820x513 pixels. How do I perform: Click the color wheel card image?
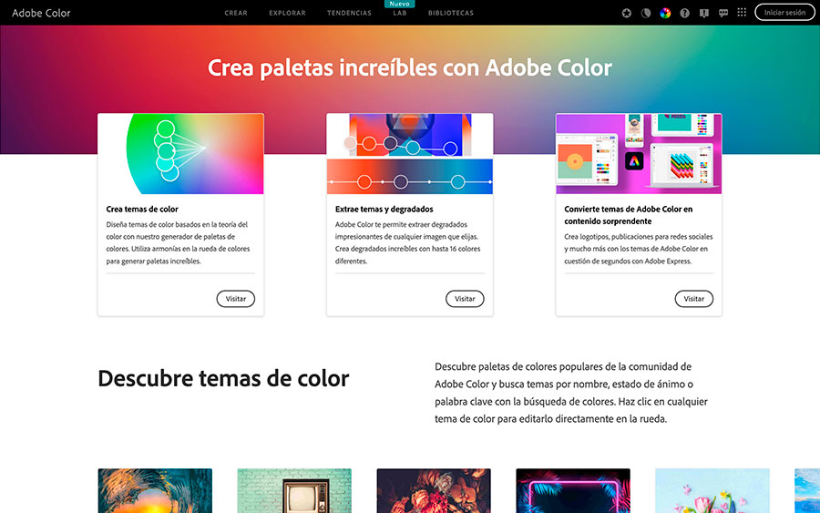[x=180, y=153]
